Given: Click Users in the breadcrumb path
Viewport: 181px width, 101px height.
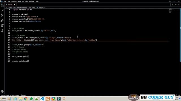Looking at the screenshot, I should pos(10,8).
